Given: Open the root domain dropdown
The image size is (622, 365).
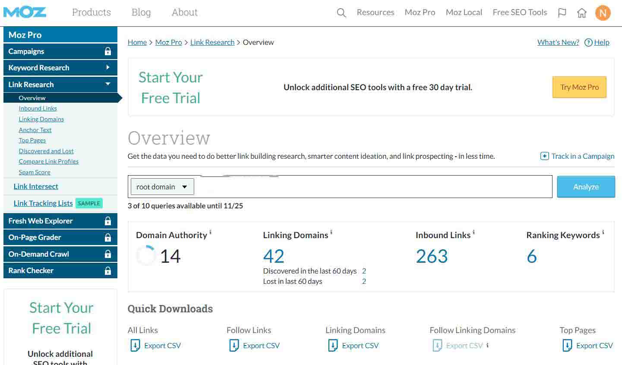Looking at the screenshot, I should click(162, 186).
